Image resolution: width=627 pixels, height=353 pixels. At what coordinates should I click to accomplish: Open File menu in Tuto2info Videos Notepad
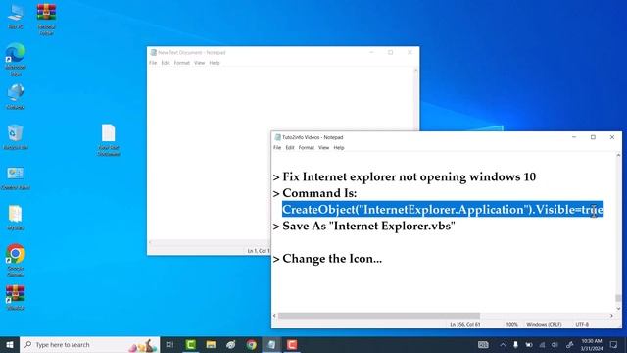(277, 148)
